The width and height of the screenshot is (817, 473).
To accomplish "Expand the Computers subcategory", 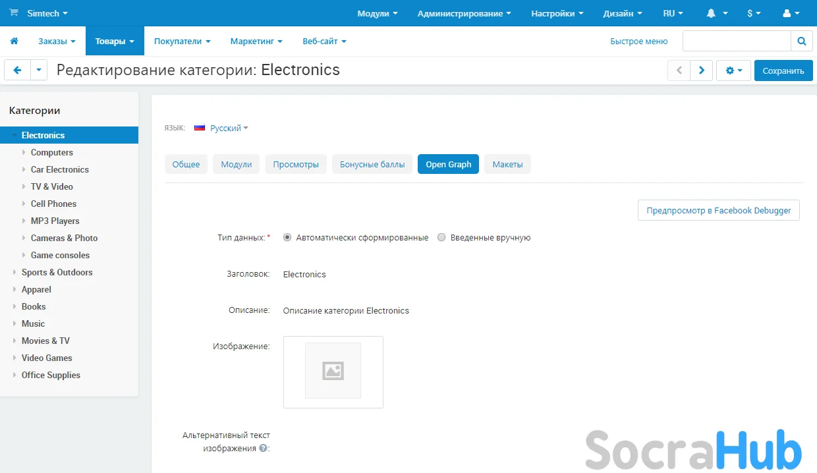I will coord(24,152).
